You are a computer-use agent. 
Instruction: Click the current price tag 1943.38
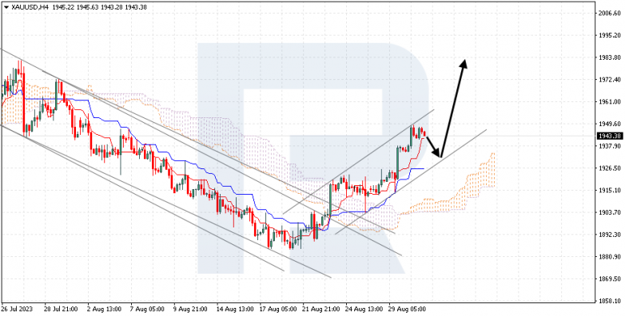click(x=610, y=136)
